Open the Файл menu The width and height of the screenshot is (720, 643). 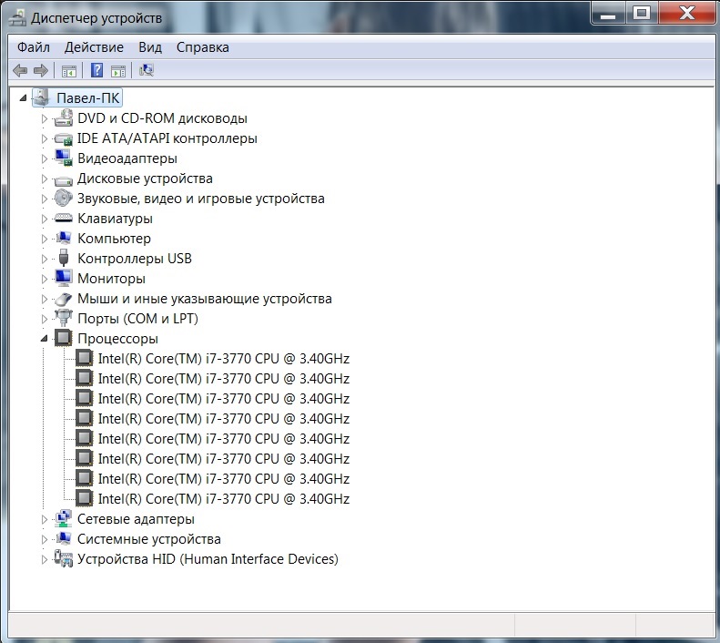(33, 47)
